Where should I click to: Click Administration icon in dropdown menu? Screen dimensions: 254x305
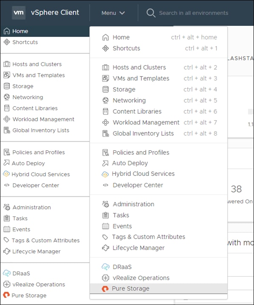[x=105, y=204]
